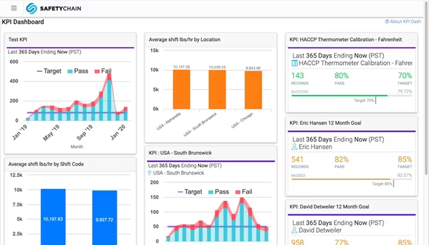
Task: Toggle Fail legend in South Brunswick chart
Action: pyautogui.click(x=243, y=192)
